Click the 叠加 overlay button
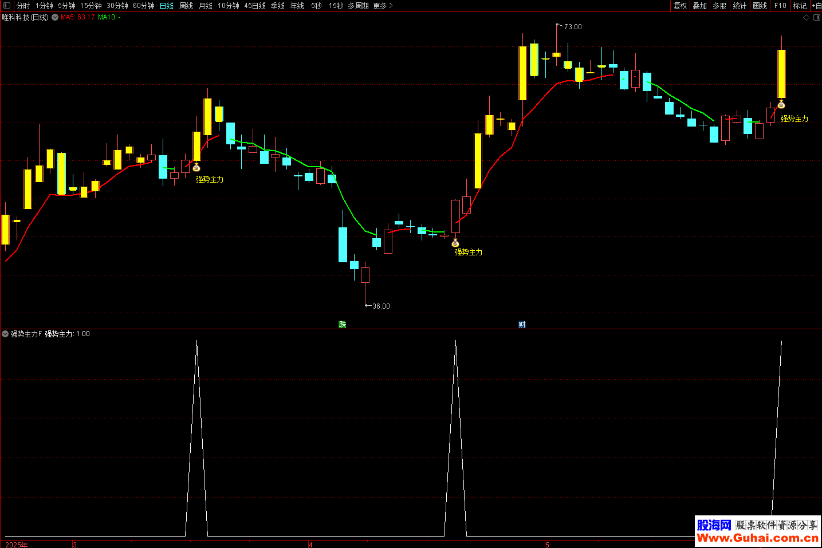The height and width of the screenshot is (548, 822). click(x=699, y=6)
